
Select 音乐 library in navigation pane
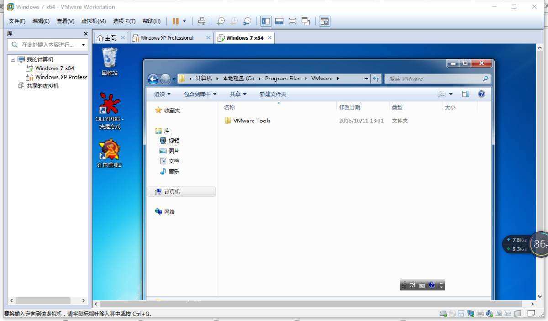[x=170, y=171]
